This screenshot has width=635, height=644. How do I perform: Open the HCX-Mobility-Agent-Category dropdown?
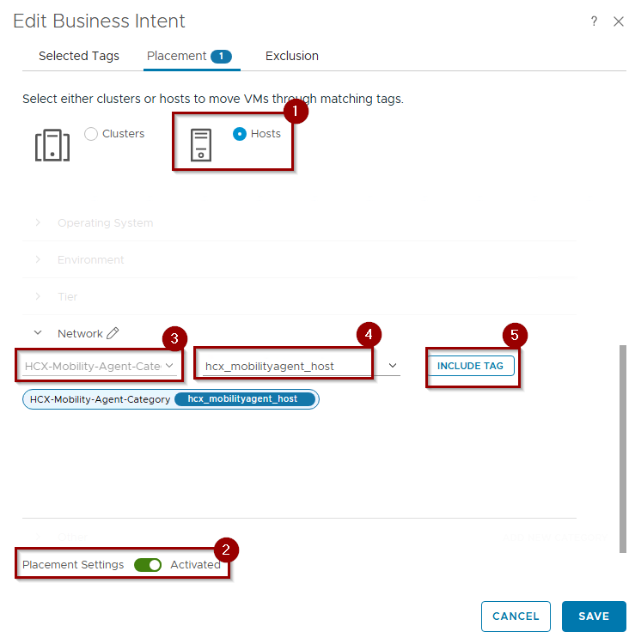click(101, 366)
